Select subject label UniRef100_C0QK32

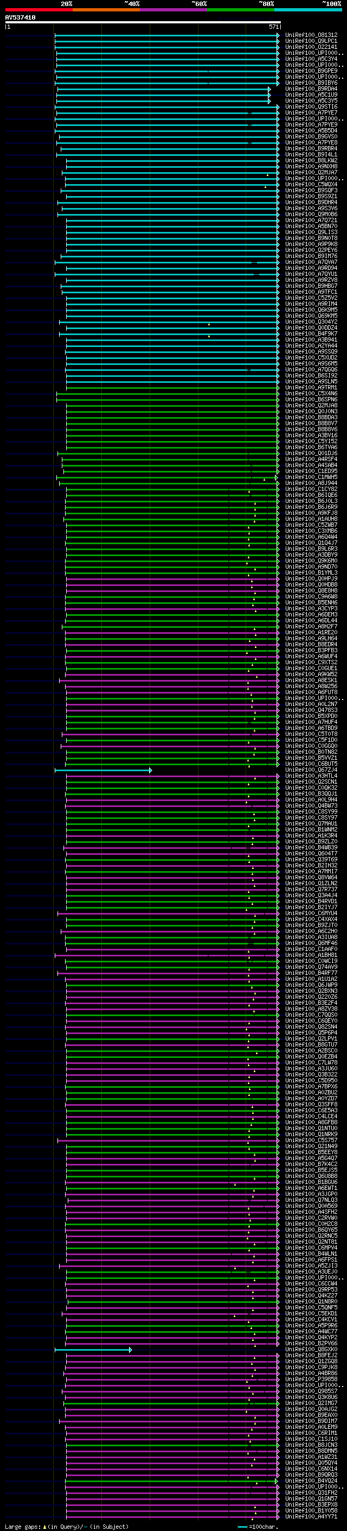tap(311, 788)
